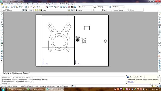Viewport: 161px width, 91px height.
Task: Click the Plot (print) icon
Action: tap(12, 7)
